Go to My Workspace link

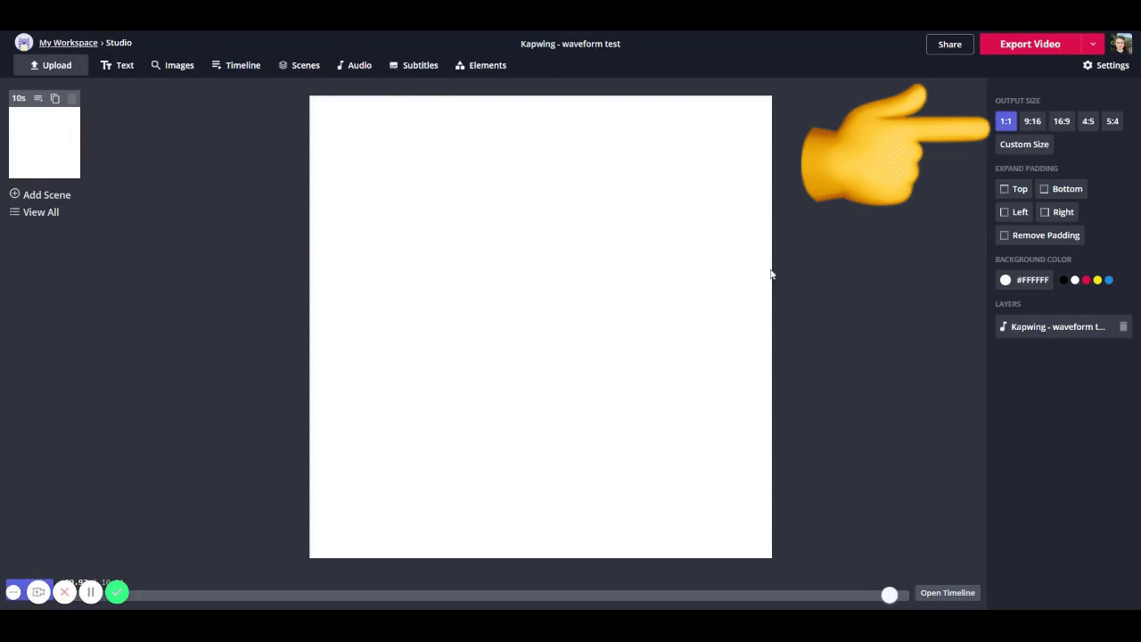tap(68, 43)
